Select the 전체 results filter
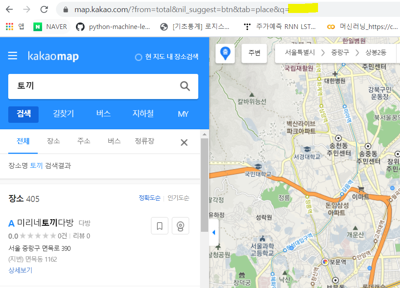Viewport: 400px width, 288px height. click(23, 141)
